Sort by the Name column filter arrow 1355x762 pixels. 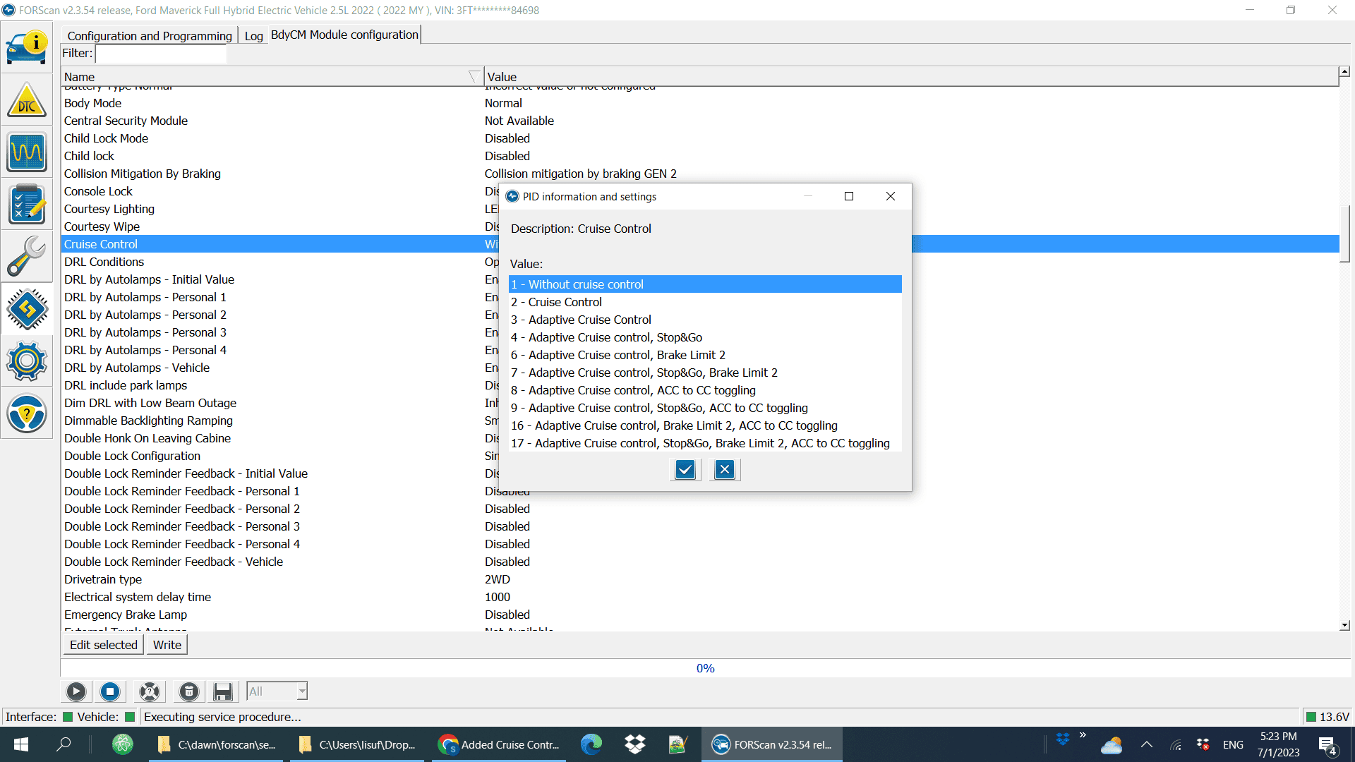(474, 76)
